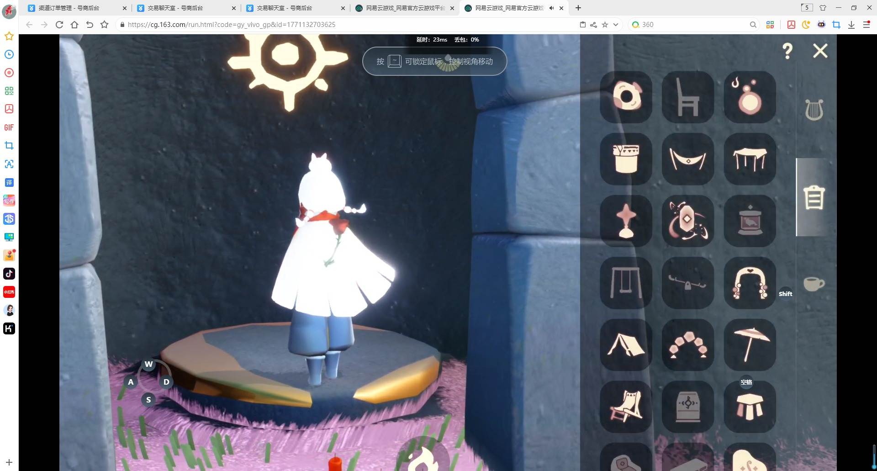877x471 pixels.
Task: Open the browser main menu
Action: (866, 25)
